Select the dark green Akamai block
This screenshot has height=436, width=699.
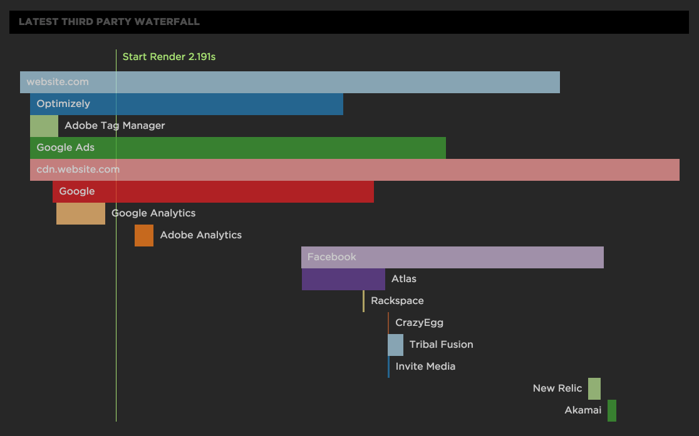click(611, 410)
